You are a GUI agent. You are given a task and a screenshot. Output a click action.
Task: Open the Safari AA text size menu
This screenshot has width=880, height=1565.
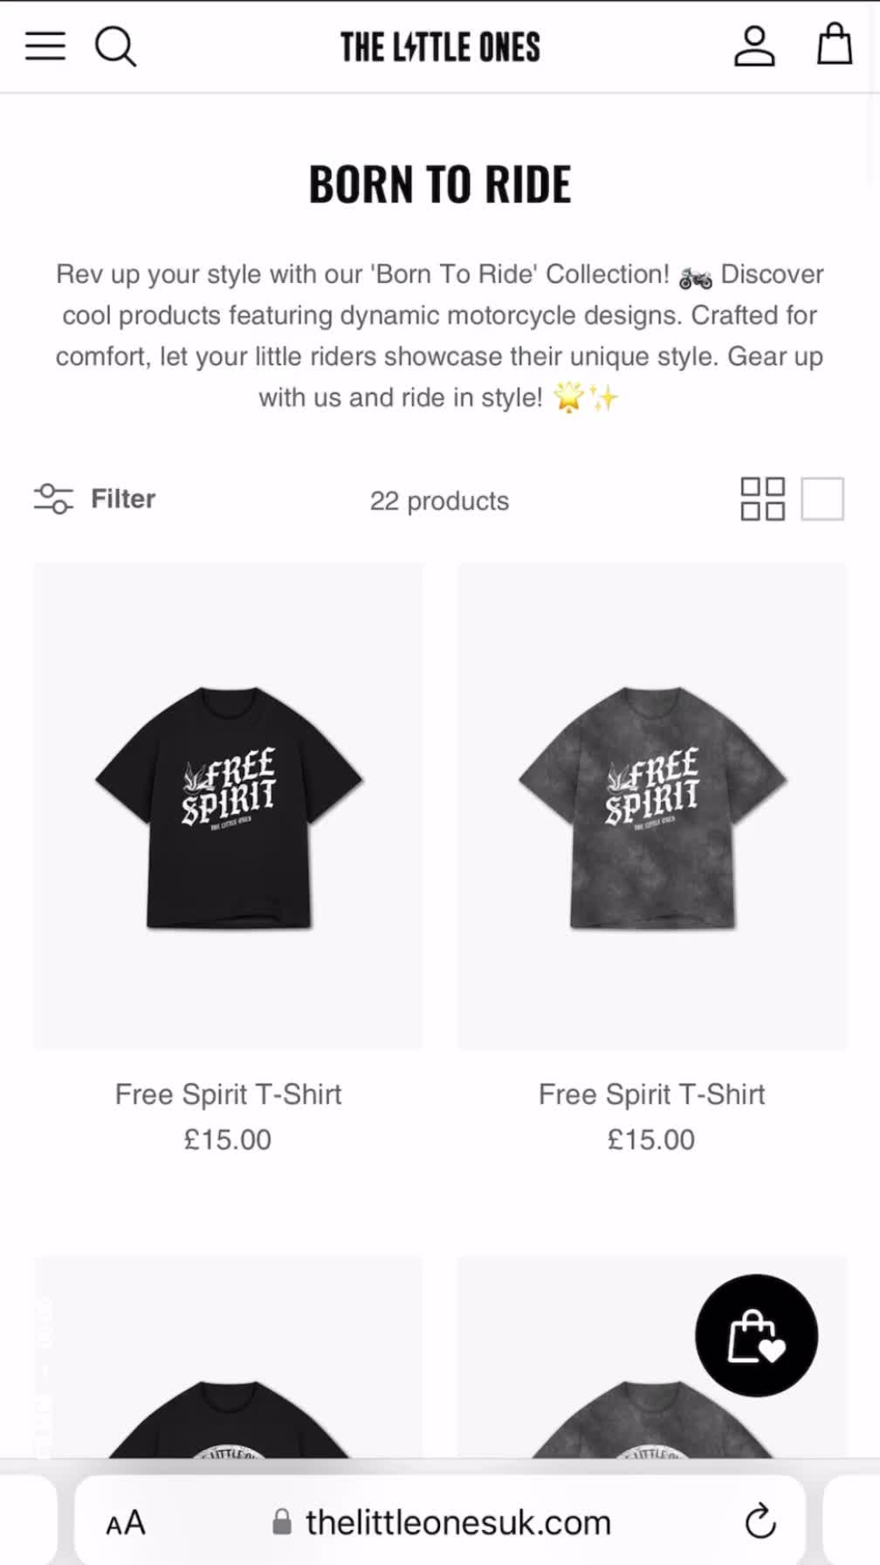[x=126, y=1523]
